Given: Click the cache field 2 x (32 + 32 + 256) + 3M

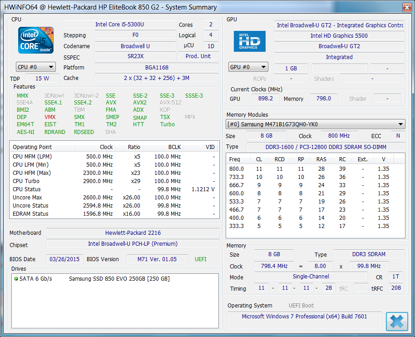Looking at the screenshot, I should click(157, 78).
